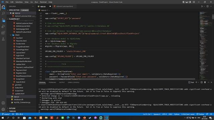Open the Run and Debug view

3,26
